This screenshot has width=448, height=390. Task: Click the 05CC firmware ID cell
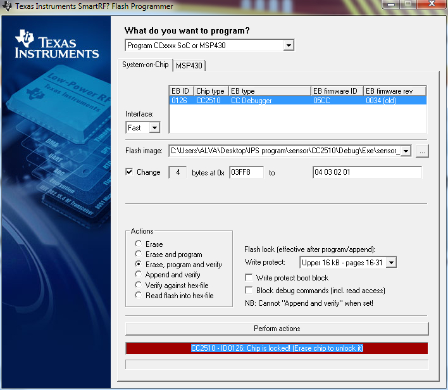(321, 101)
